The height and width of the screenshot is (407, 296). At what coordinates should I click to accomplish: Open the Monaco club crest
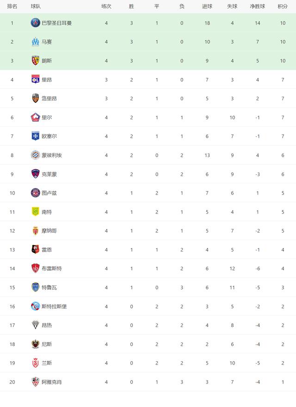tap(35, 230)
